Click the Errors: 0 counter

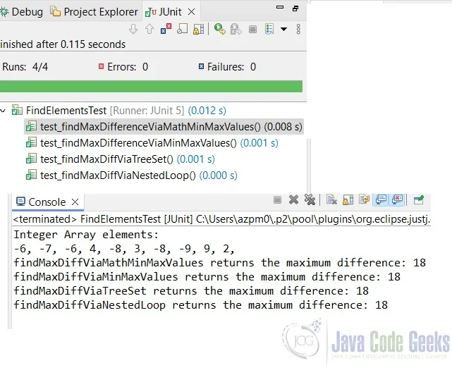[x=123, y=67]
